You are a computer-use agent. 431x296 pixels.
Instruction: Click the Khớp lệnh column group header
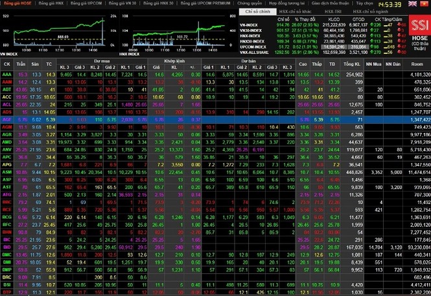point(174,61)
